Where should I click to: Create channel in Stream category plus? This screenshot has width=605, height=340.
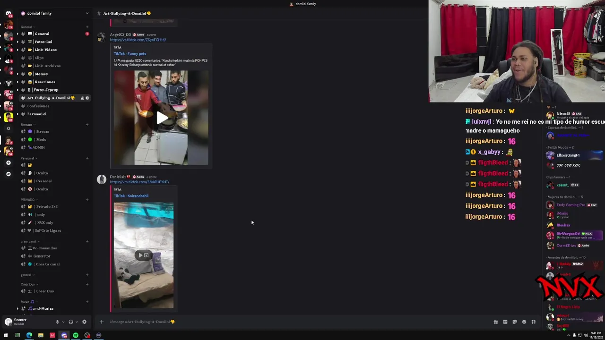87,125
